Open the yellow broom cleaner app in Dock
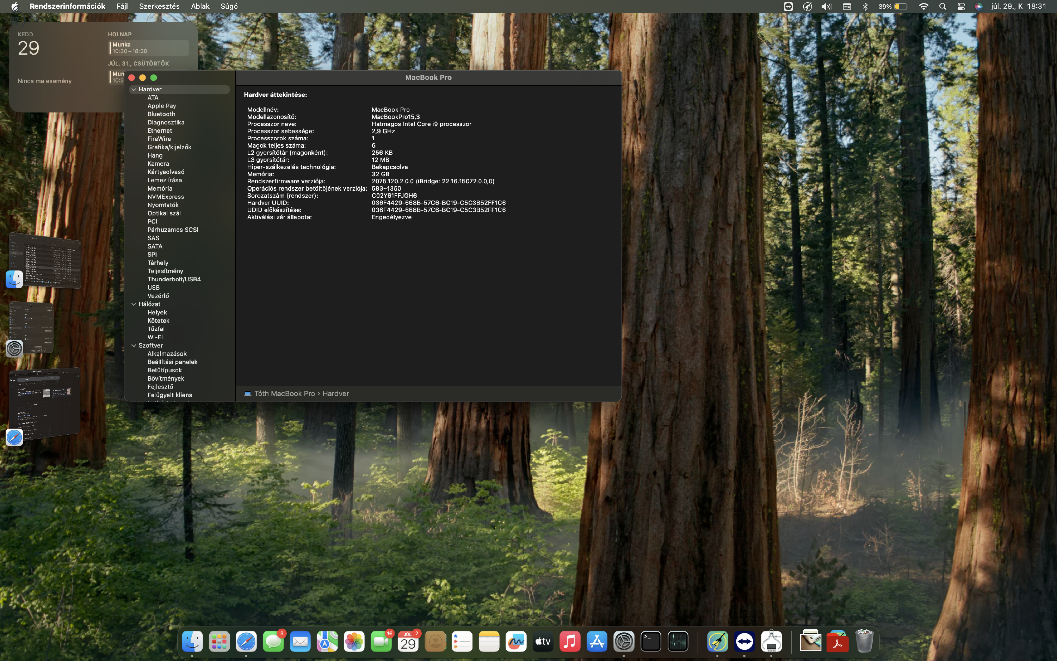1057x661 pixels. tap(717, 641)
